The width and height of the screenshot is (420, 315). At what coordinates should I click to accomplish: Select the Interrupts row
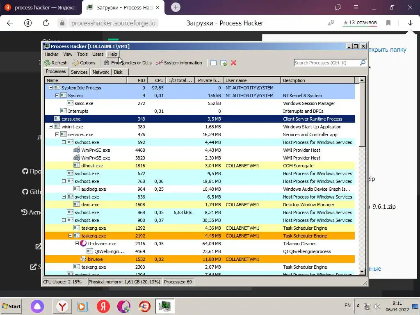click(x=200, y=111)
